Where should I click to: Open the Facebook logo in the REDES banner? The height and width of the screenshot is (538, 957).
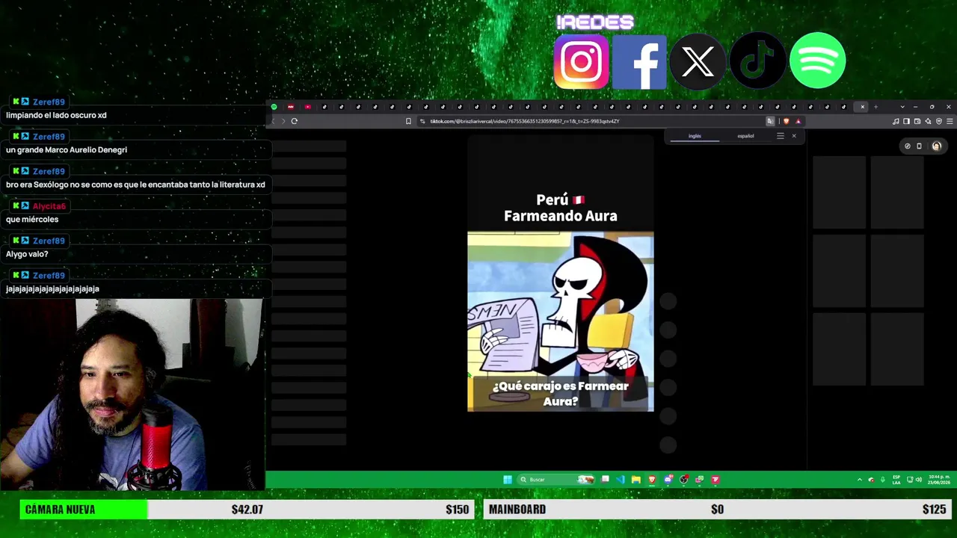(x=639, y=61)
